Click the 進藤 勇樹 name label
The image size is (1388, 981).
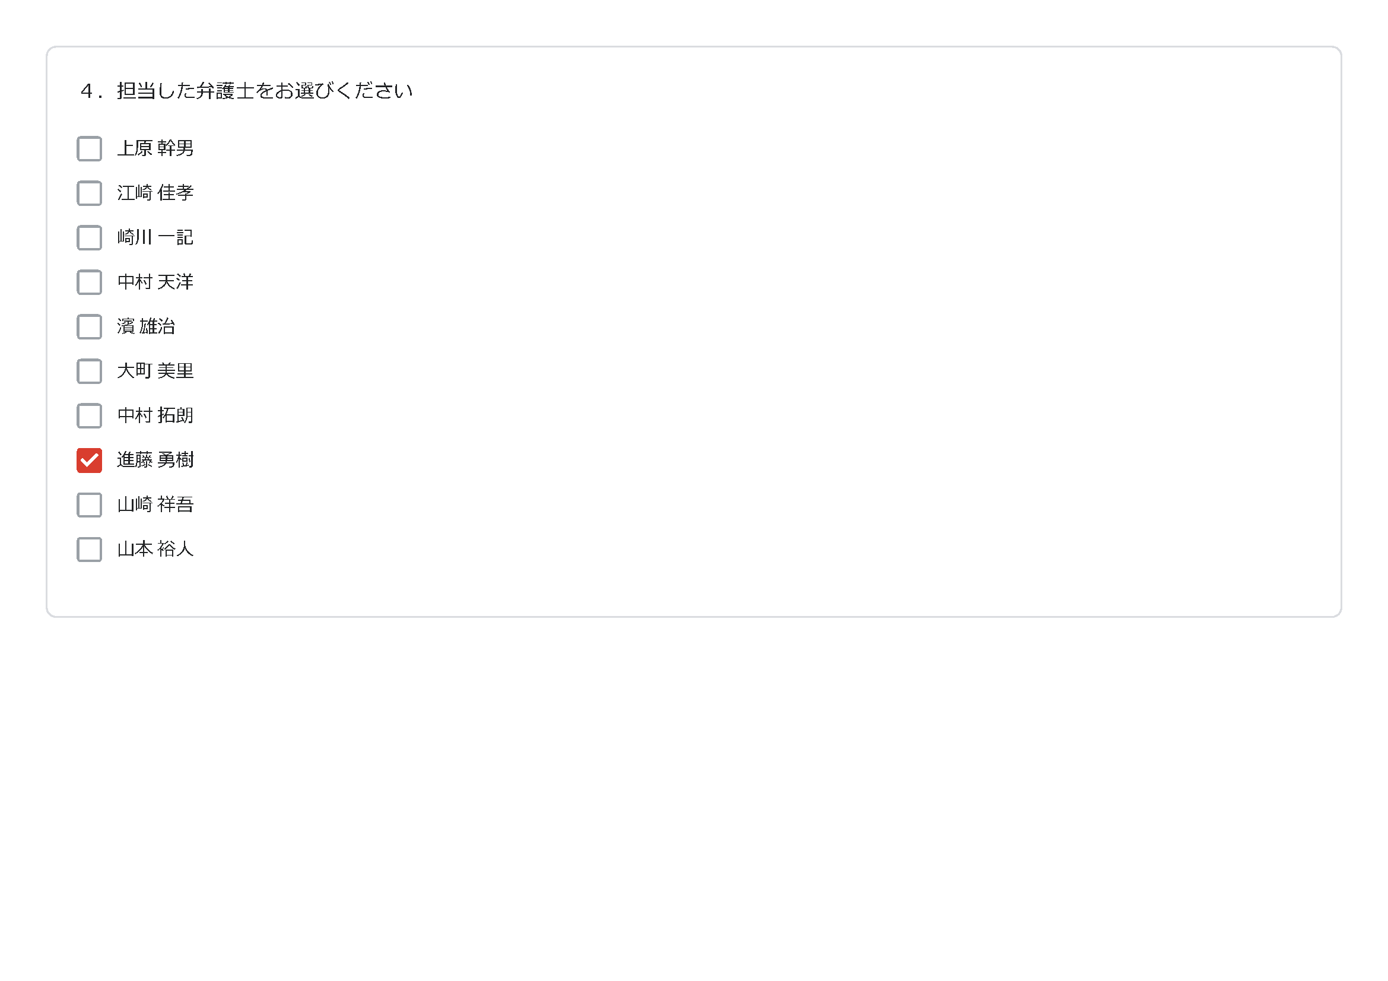coord(155,461)
